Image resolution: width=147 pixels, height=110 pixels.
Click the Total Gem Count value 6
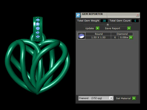(x=135, y=21)
